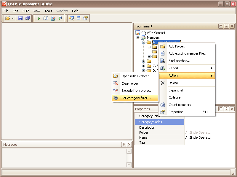237x177 pixels.
Task: Toggle the pin on the Properties panel
Action: 226,109
